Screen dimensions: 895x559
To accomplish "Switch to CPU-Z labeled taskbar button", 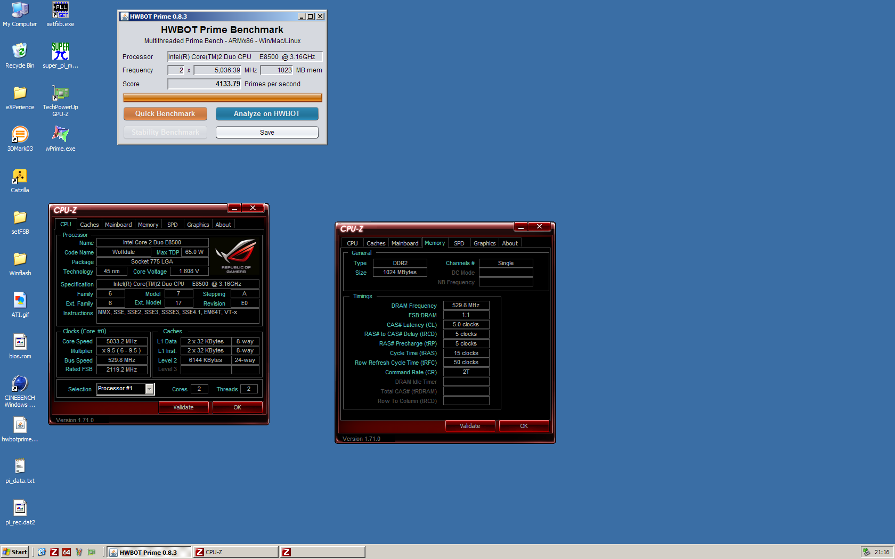I will click(235, 552).
